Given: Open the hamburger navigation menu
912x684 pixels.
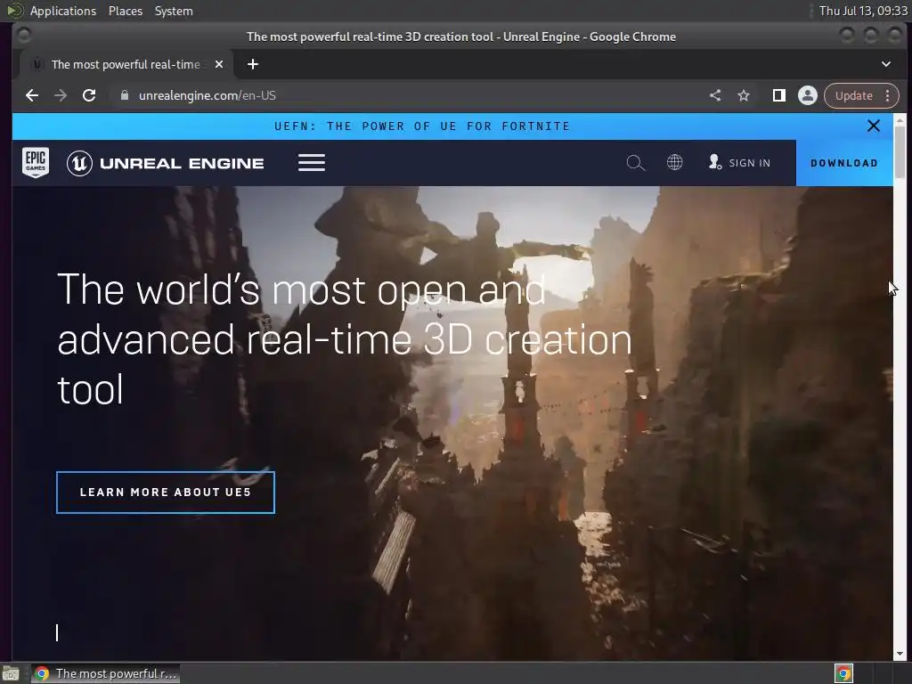Looking at the screenshot, I should [x=312, y=163].
